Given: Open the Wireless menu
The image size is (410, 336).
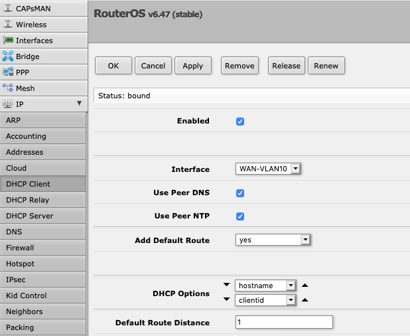Looking at the screenshot, I should coord(44,25).
